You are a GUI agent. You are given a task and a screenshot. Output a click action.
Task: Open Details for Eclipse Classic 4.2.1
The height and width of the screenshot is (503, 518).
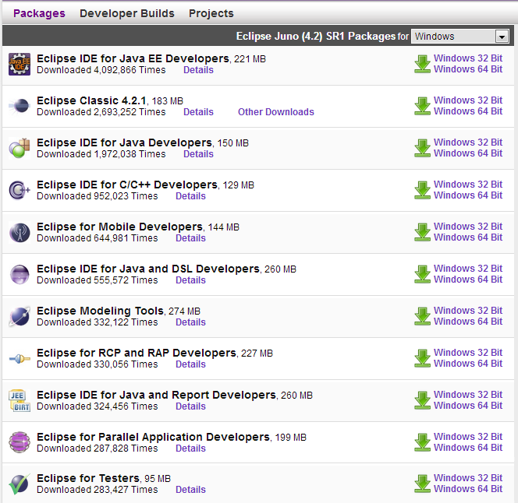(198, 112)
